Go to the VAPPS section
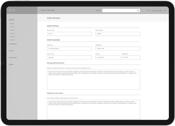The image size is (175, 126). coord(11,51)
